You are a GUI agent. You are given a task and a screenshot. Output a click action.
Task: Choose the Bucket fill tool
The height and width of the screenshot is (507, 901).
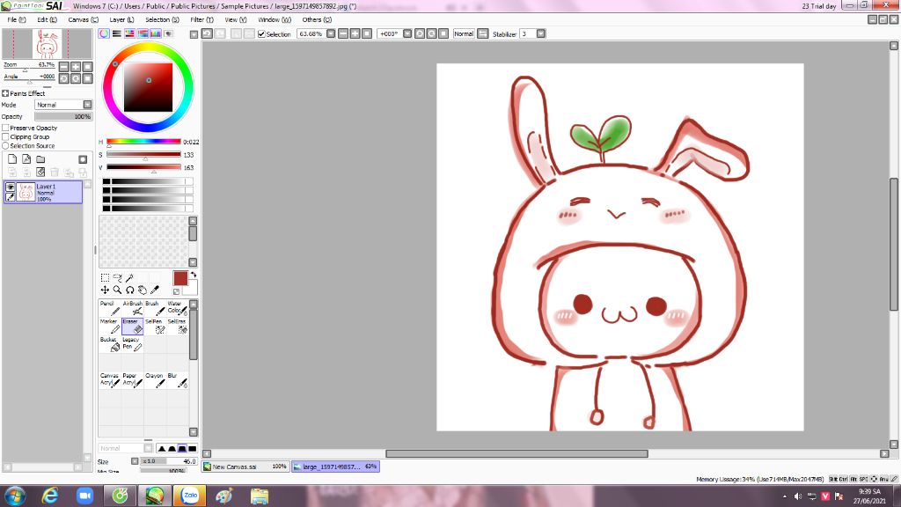click(110, 344)
